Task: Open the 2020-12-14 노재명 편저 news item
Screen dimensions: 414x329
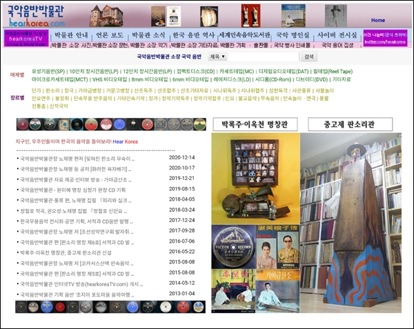Action: pyautogui.click(x=77, y=159)
